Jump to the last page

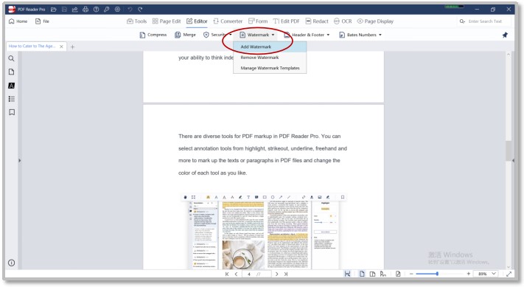coord(286,274)
